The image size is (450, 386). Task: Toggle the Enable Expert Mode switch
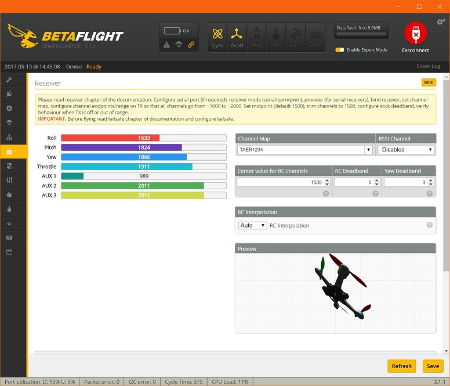click(340, 50)
